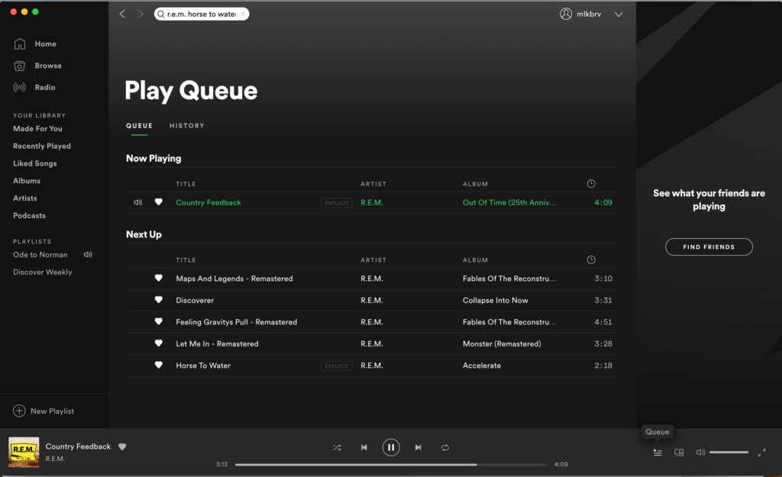Select the Discoverer track title
The height and width of the screenshot is (477, 782).
195,301
